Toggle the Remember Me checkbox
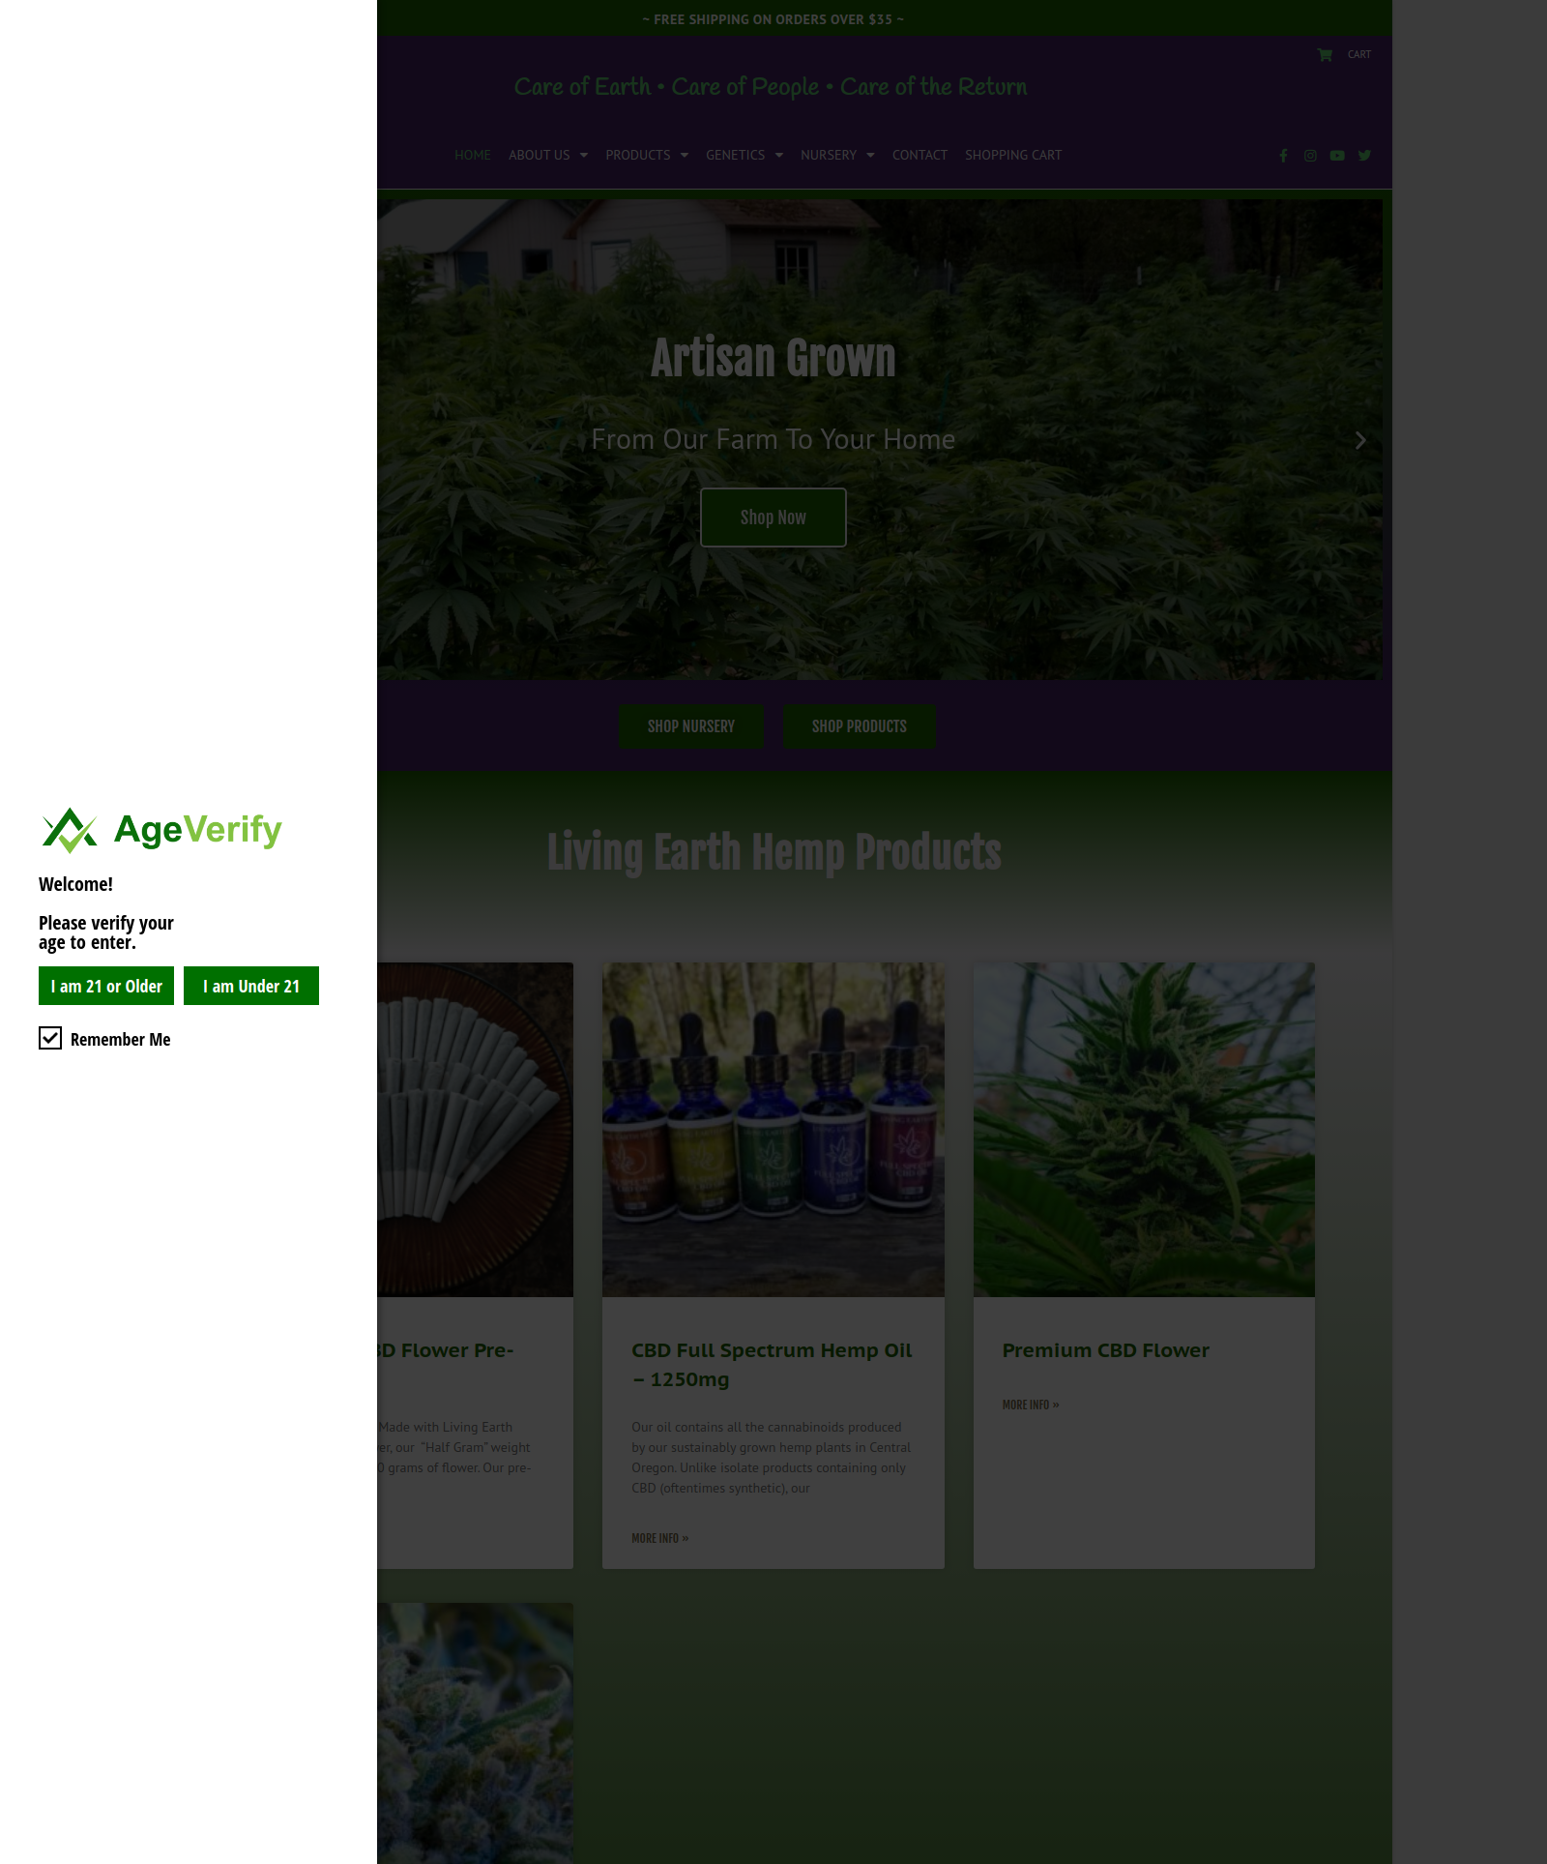The width and height of the screenshot is (1547, 1864). point(50,1038)
